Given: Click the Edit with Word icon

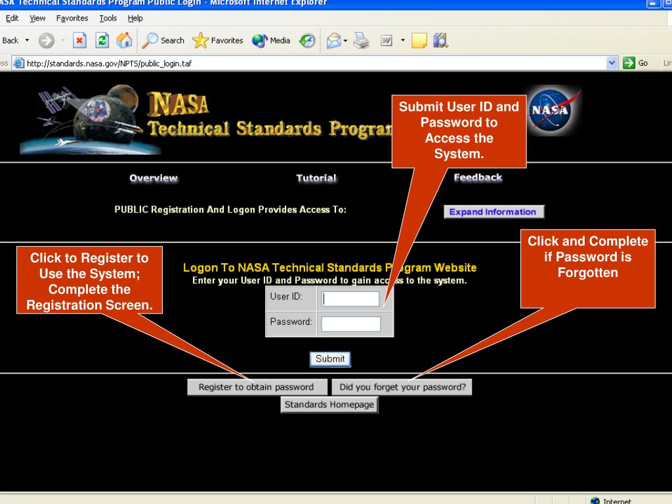Looking at the screenshot, I should click(387, 41).
